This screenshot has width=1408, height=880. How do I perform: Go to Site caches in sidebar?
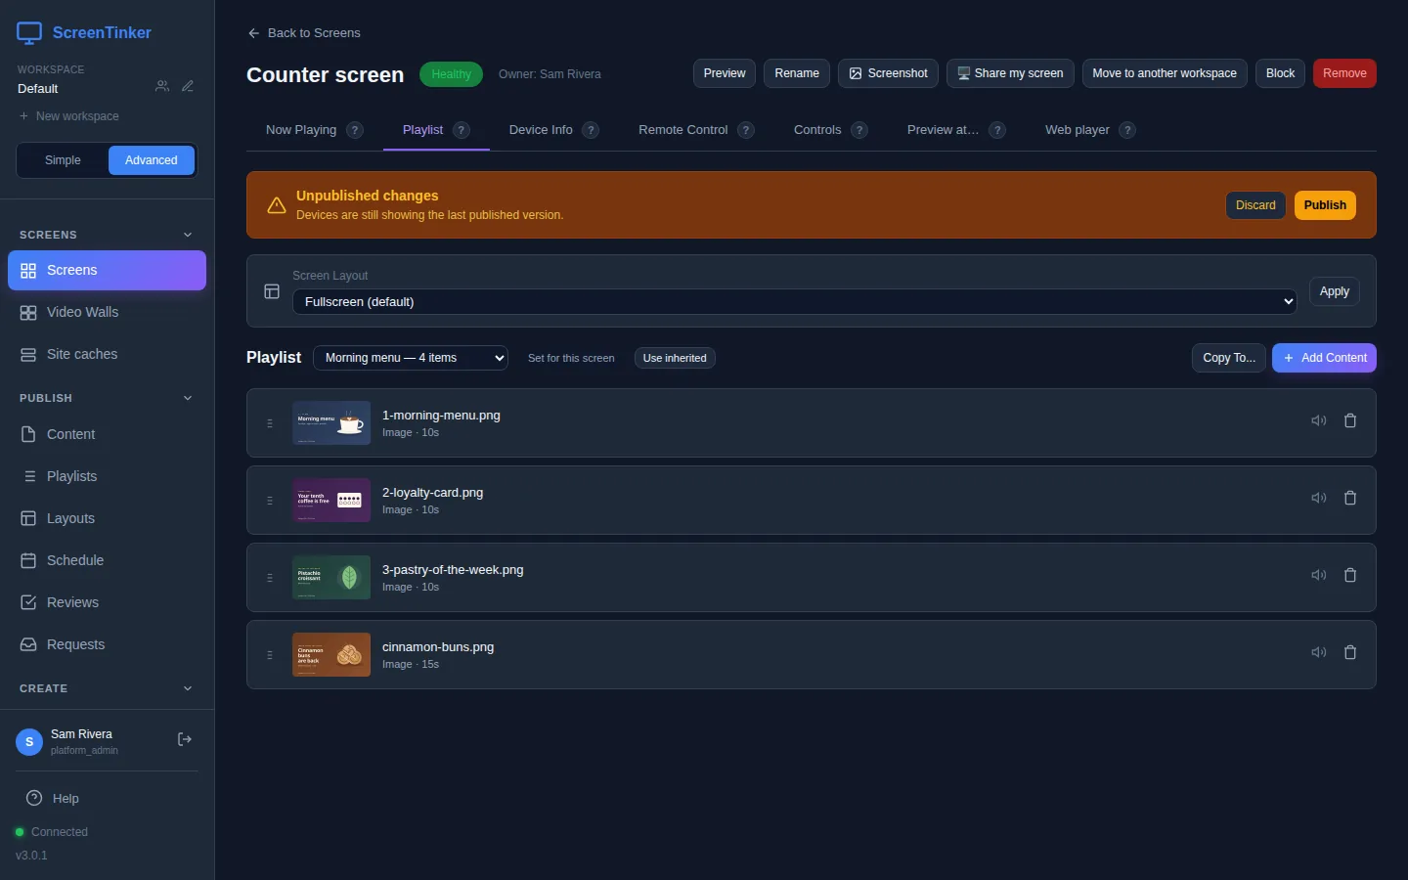point(108,354)
